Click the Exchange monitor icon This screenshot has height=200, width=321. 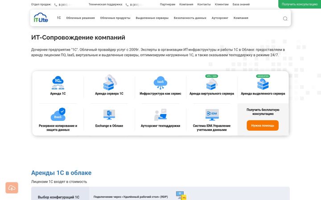click(109, 115)
